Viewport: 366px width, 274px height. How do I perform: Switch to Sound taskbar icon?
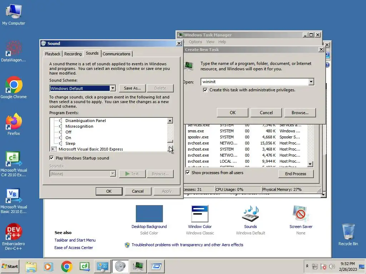120,266
